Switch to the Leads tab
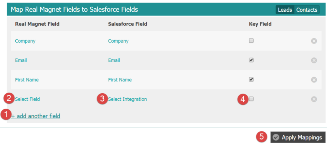Image resolution: width=327 pixels, height=146 pixels. tap(285, 10)
